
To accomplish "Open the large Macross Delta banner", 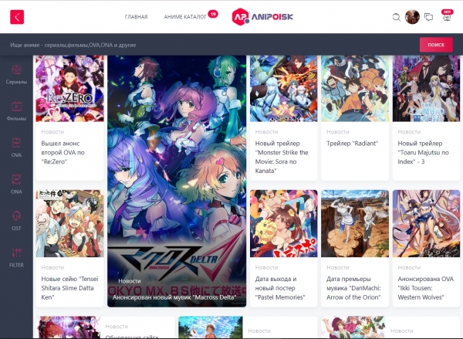I will coord(177,181).
